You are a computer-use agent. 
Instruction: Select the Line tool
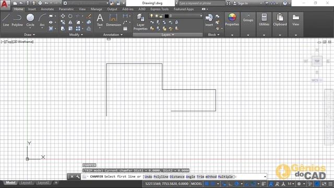6,20
